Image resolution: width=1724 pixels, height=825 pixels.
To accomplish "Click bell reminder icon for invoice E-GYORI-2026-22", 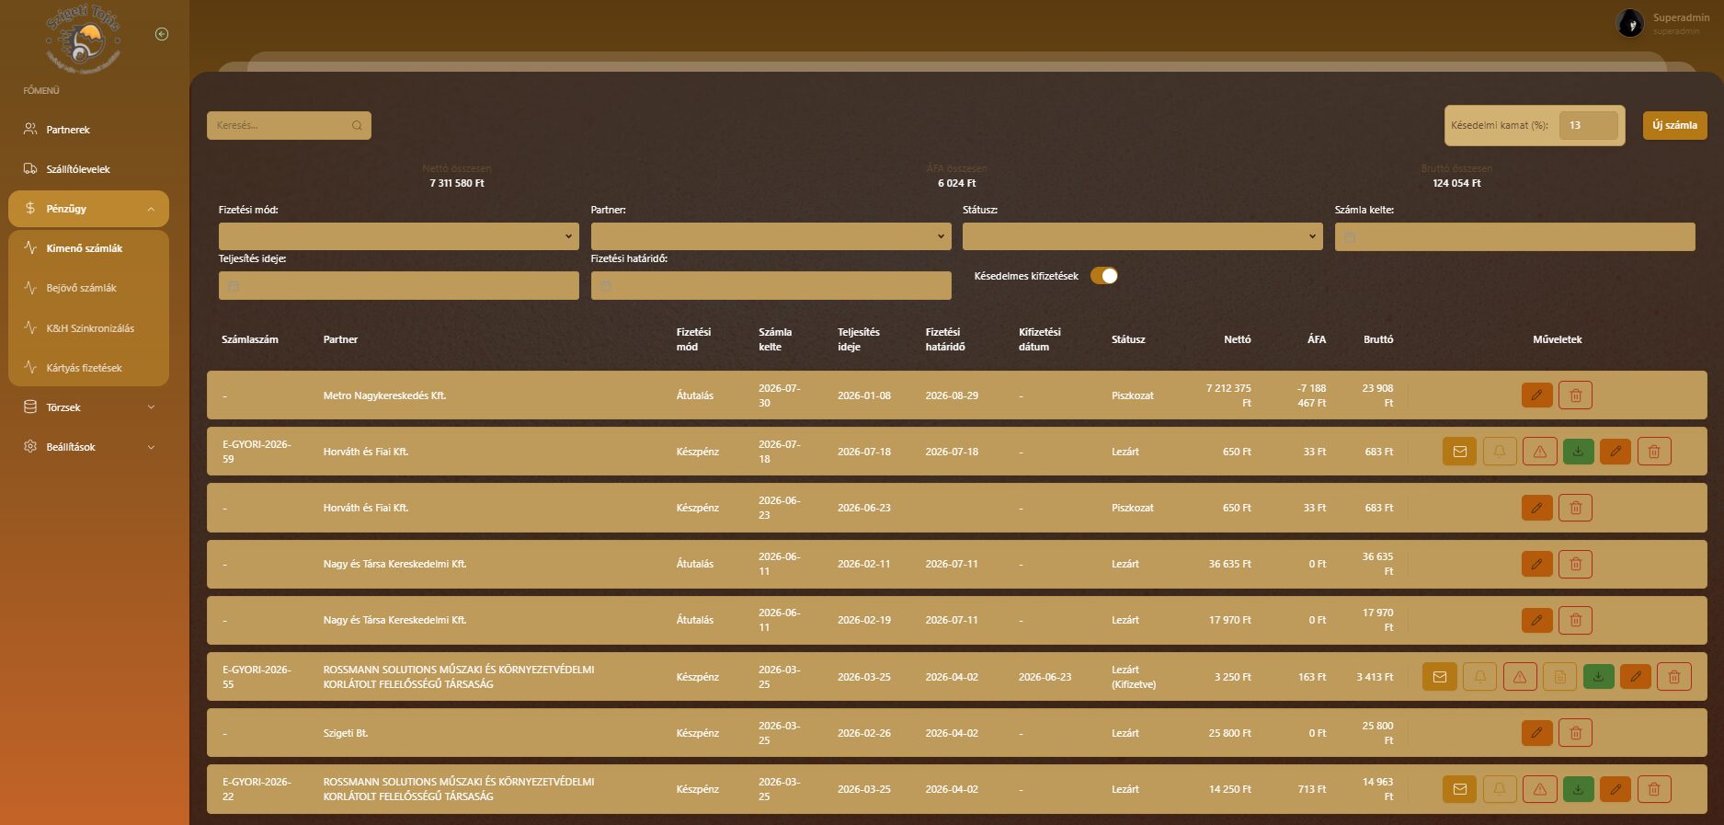I will pos(1500,789).
